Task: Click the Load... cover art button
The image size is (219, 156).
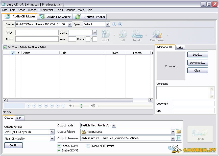Action: pyautogui.click(x=198, y=55)
